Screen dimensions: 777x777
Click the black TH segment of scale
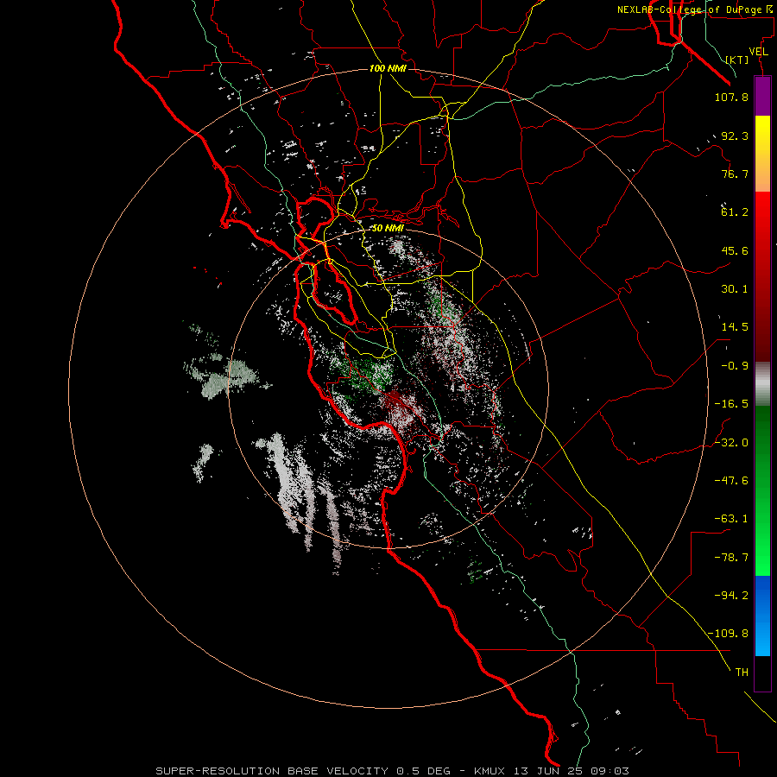[x=762, y=673]
